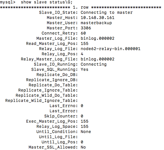Click relay log file node62-relay-bin.000001
The width and height of the screenshot is (164, 150).
pyautogui.click(x=110, y=49)
